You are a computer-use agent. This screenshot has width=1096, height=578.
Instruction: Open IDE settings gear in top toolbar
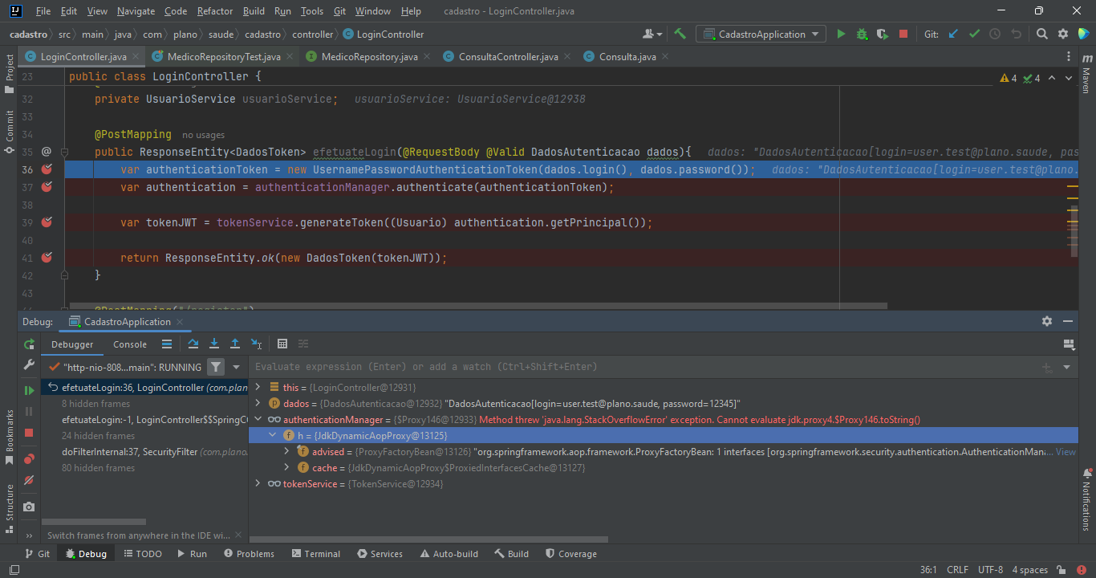(1063, 34)
